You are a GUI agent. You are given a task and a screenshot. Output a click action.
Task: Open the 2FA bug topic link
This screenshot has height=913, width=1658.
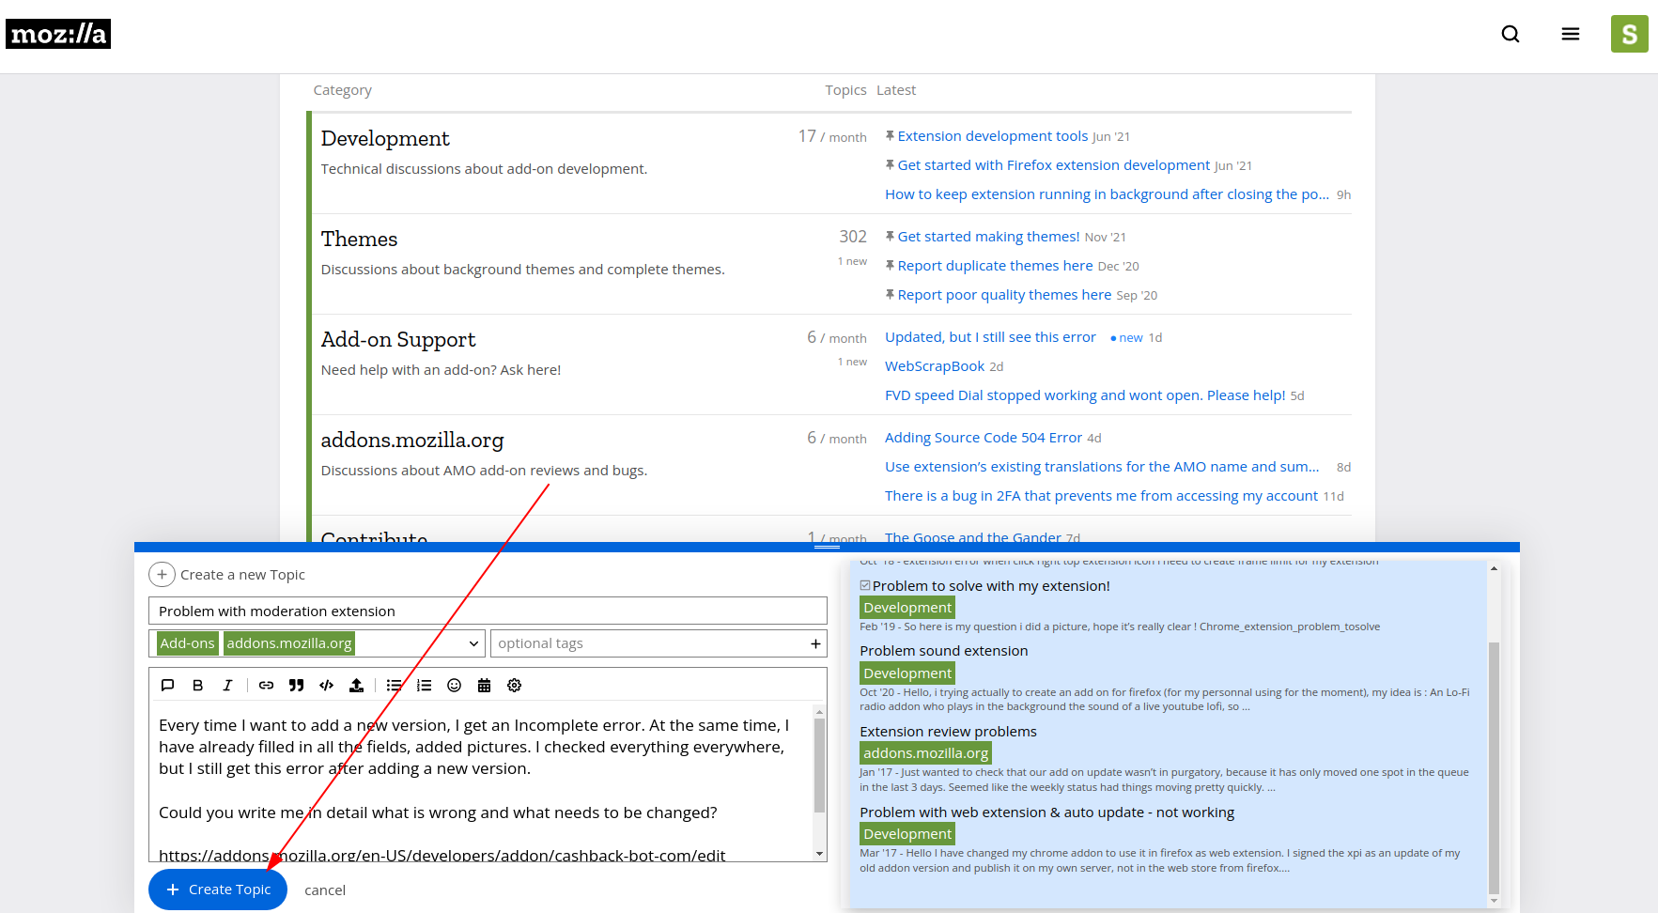[1101, 496]
